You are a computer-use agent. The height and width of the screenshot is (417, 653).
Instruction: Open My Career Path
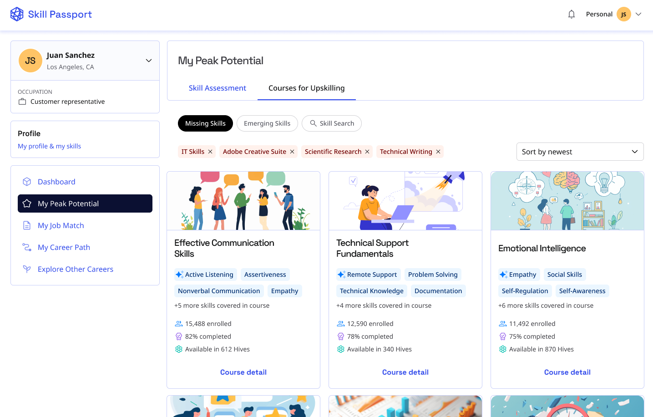tap(85, 247)
